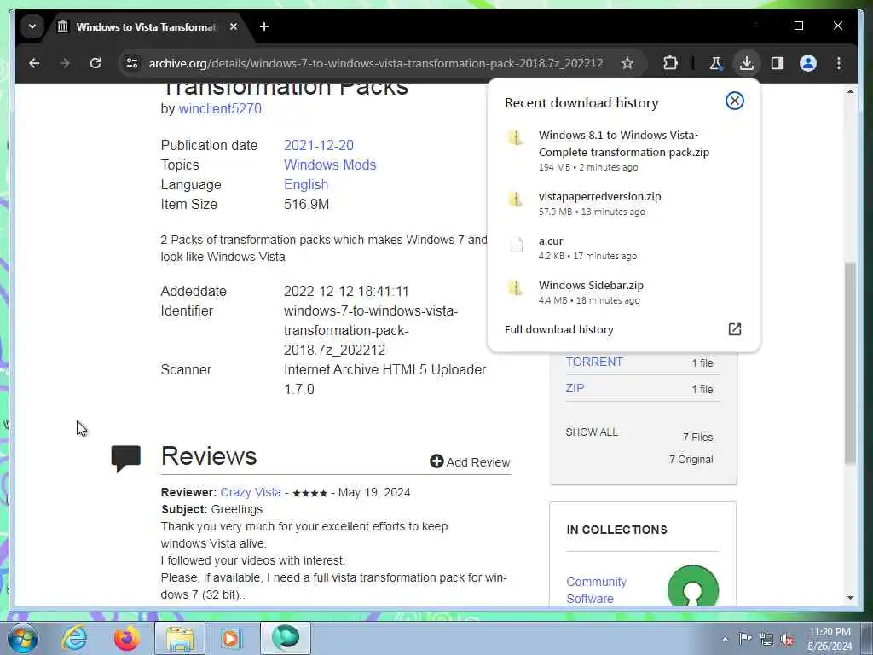873x655 pixels.
Task: Click the 2021-12-20 publication date link
Action: [319, 145]
